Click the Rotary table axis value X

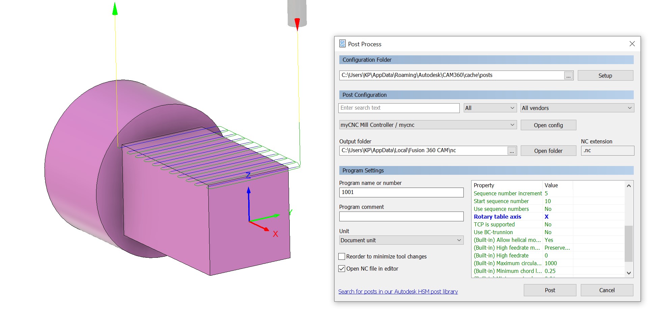click(x=546, y=217)
